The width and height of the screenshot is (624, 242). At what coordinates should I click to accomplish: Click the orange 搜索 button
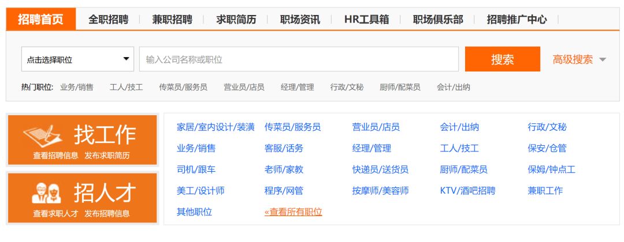(x=503, y=59)
